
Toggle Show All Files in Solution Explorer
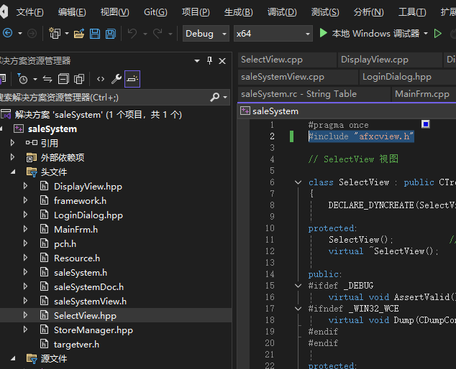click(79, 79)
